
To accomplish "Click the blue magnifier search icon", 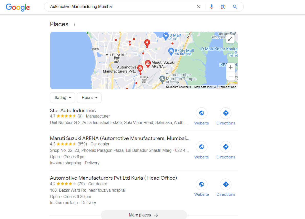I will click(235, 7).
